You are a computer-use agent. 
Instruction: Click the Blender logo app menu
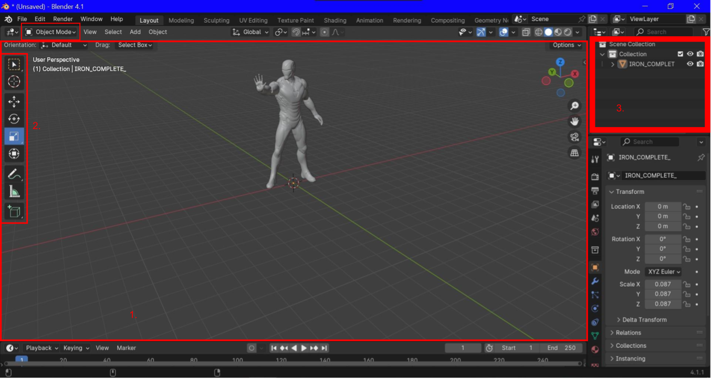point(8,19)
